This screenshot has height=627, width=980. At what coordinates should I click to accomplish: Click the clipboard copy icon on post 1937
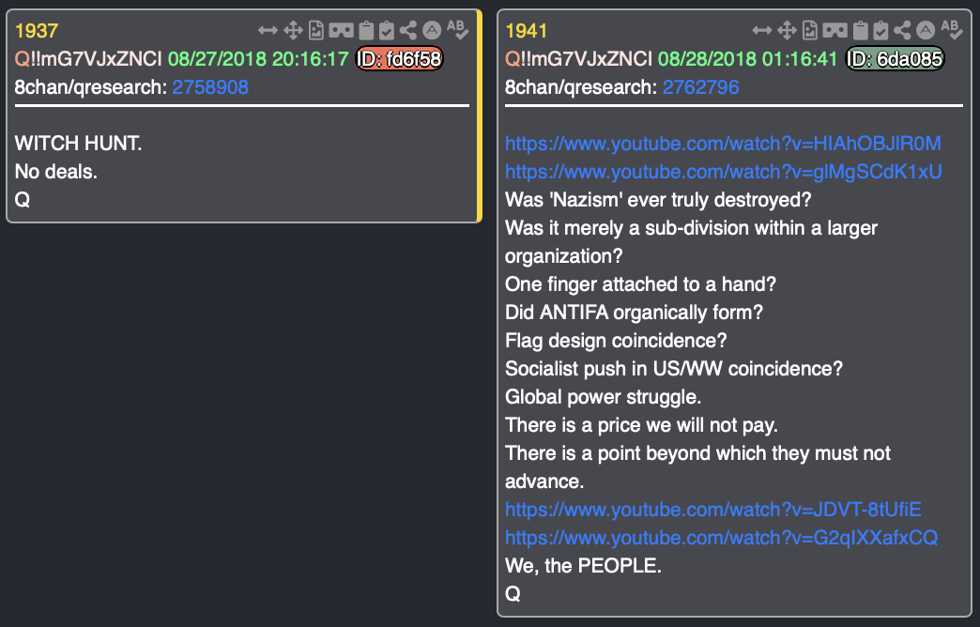(367, 30)
